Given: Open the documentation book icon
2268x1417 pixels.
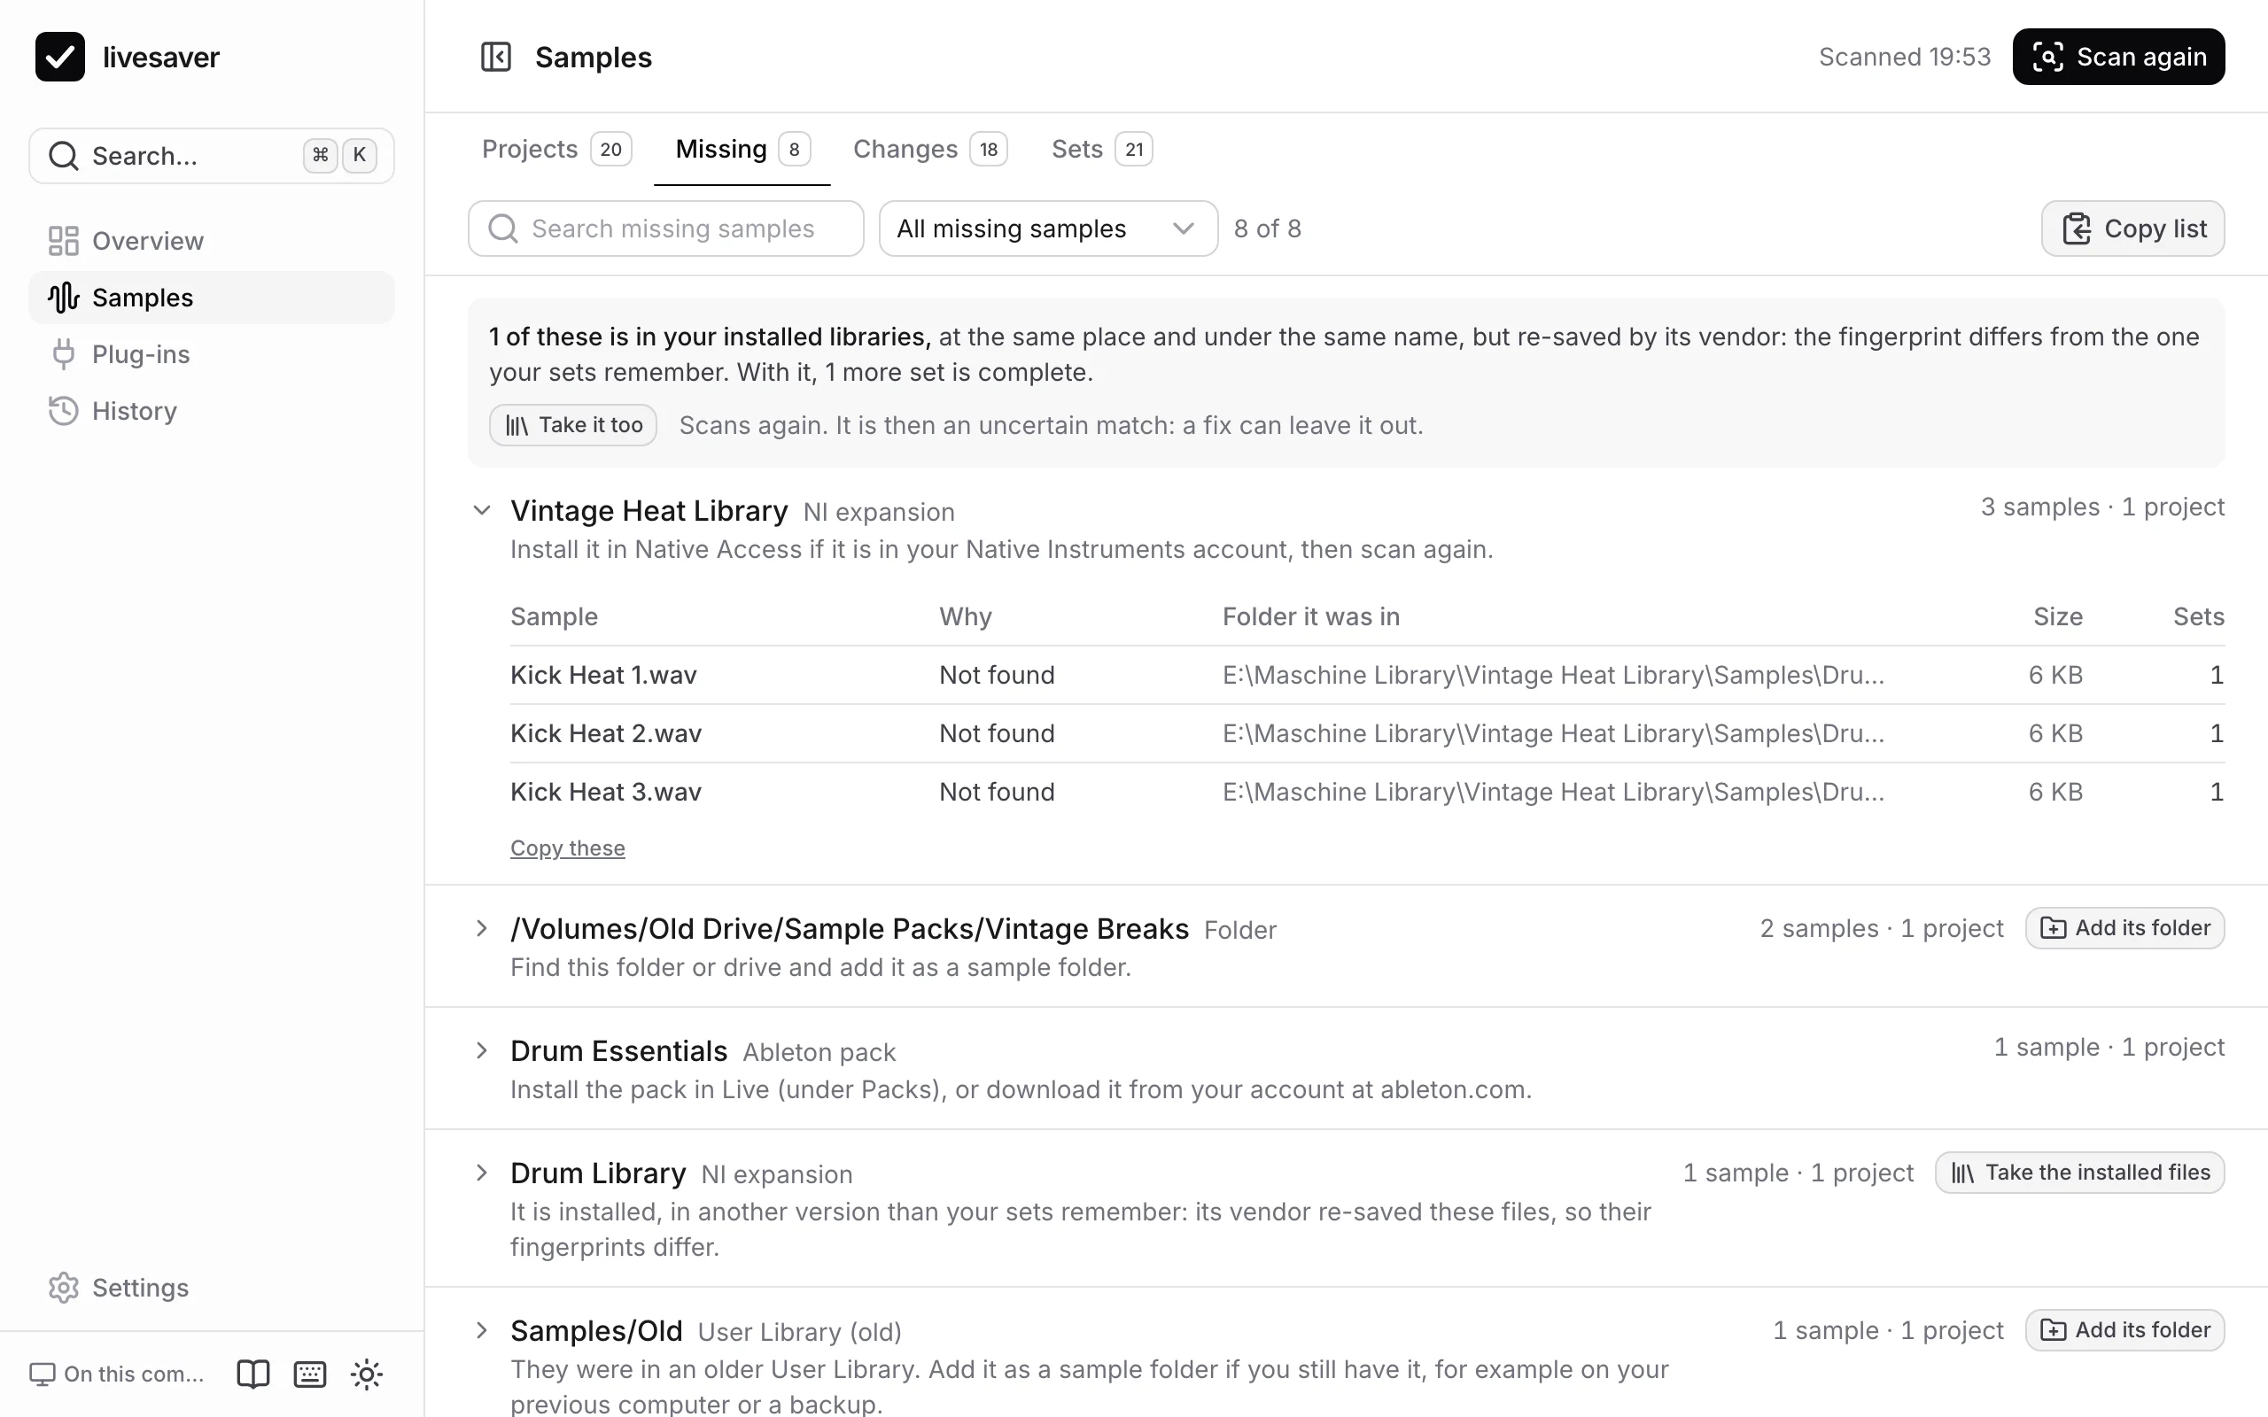Looking at the screenshot, I should pos(253,1374).
